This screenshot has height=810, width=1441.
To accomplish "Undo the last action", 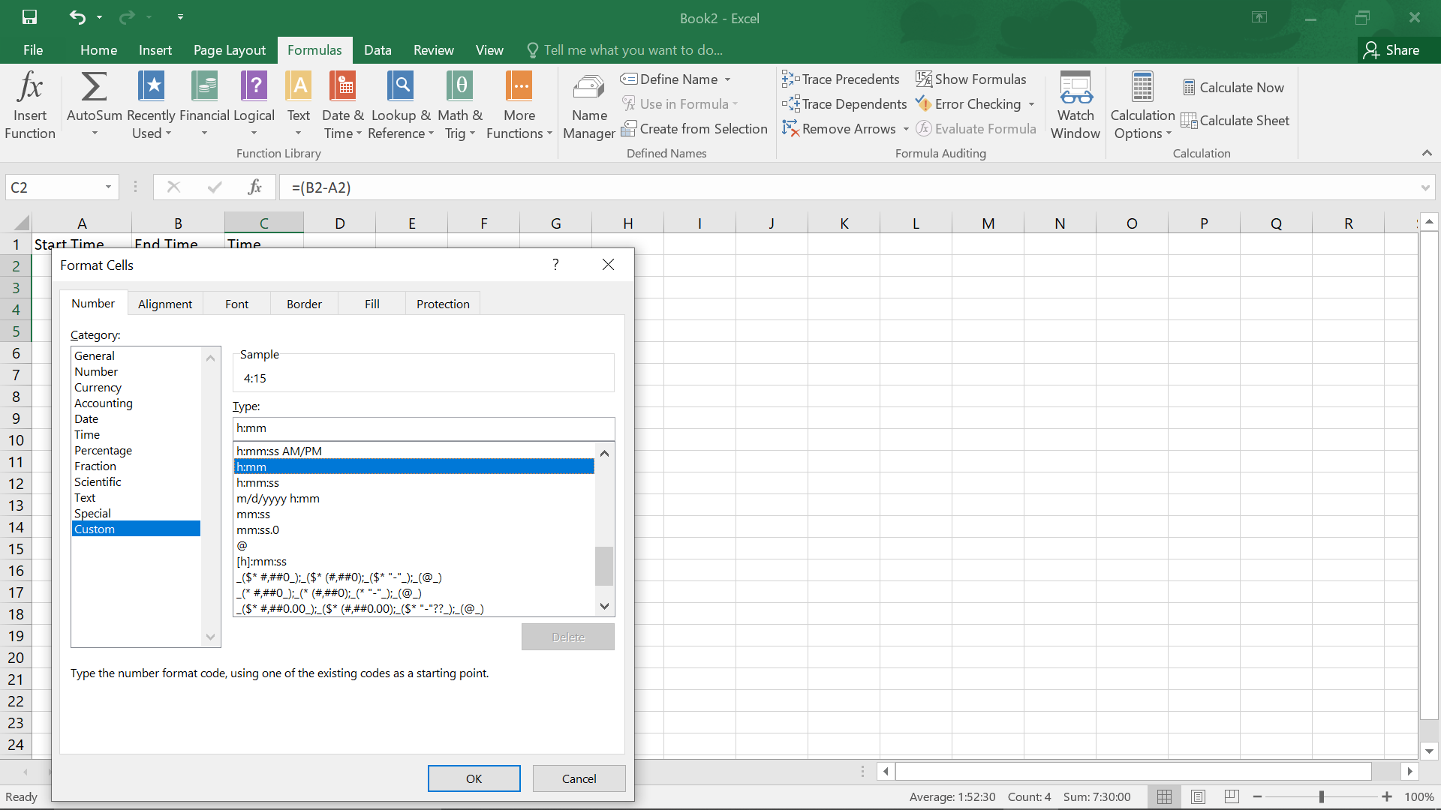I will pos(77,16).
